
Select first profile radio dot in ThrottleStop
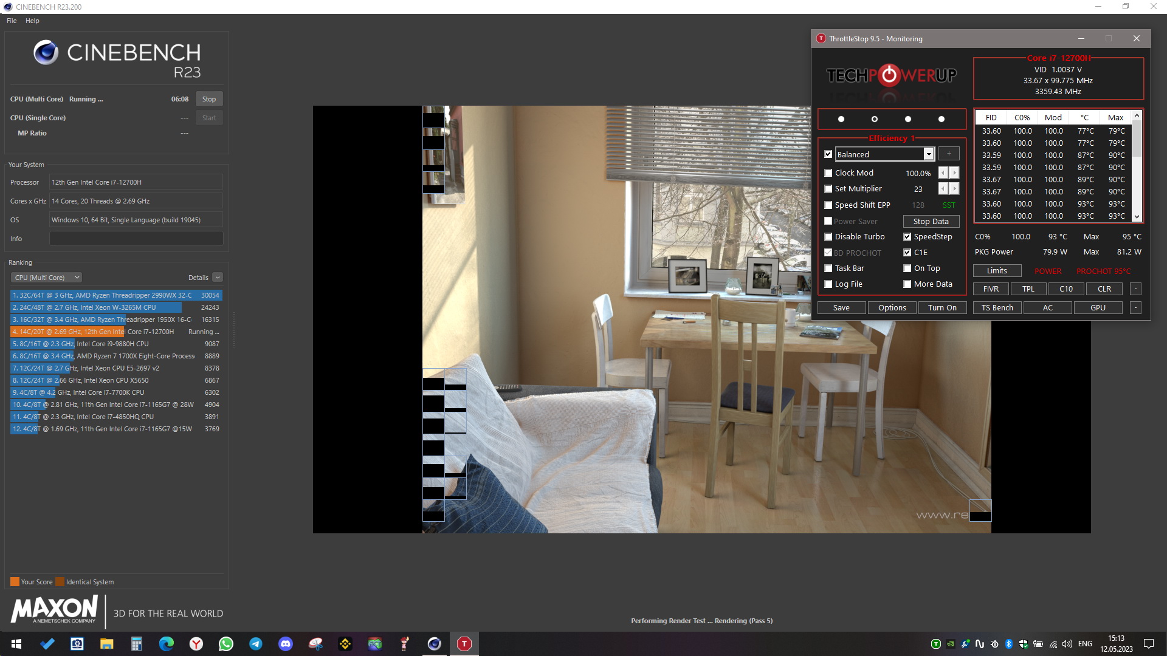(841, 119)
